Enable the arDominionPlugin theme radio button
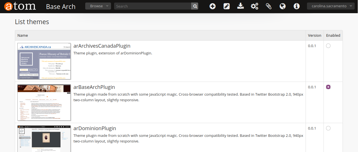The width and height of the screenshot is (358, 152). click(x=328, y=128)
